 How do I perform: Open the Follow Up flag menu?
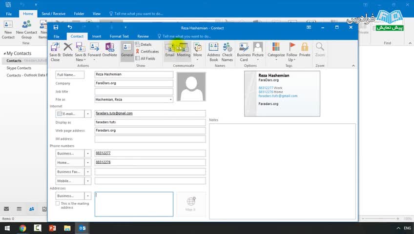[292, 52]
